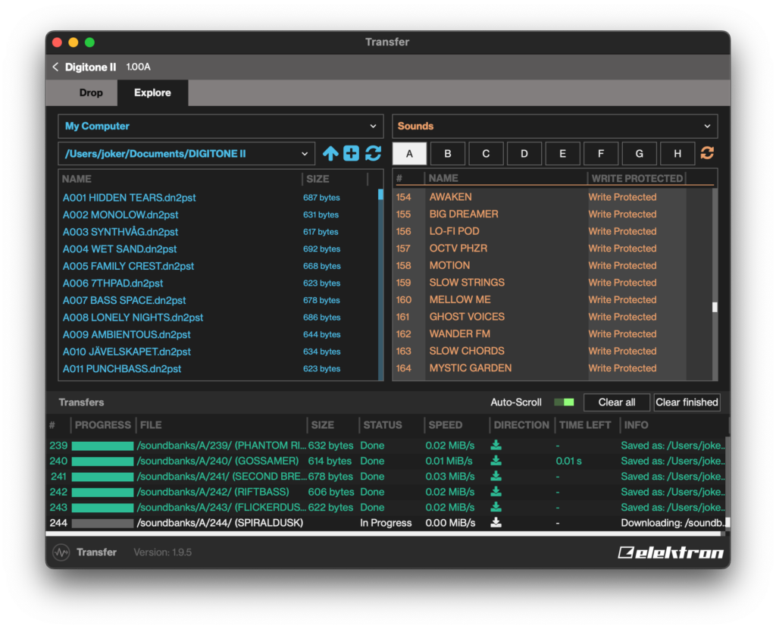Open the DIGITONE II path dropdown
The height and width of the screenshot is (629, 776).
pyautogui.click(x=186, y=154)
